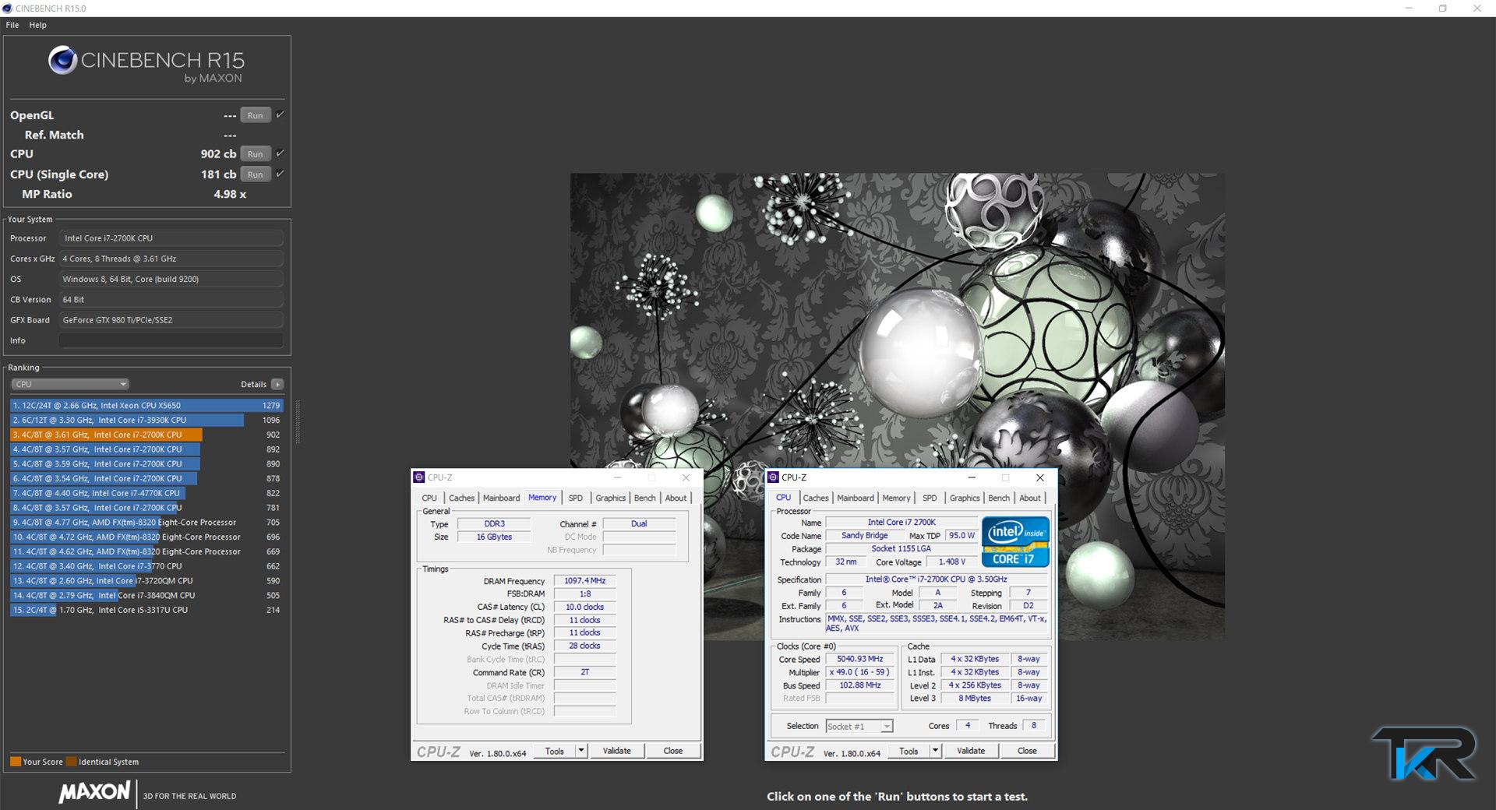Click Tools button in Memory CPU-Z window
Screen dimensions: 1496x810
coord(555,751)
